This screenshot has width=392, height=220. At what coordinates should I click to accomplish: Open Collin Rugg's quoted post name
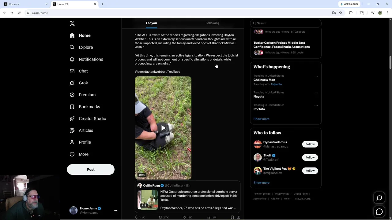(151, 185)
